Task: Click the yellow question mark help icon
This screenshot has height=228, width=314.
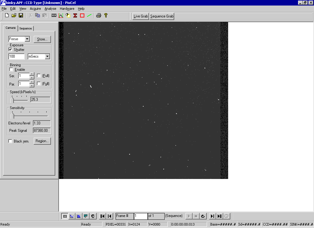Action: (106, 15)
